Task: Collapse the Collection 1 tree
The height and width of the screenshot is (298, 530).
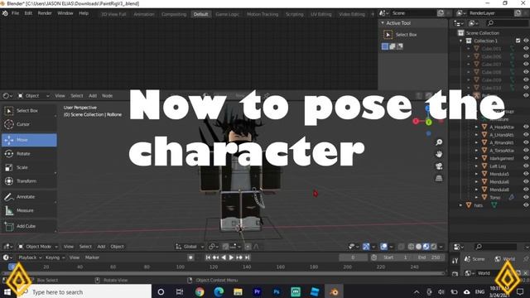Action: 460,41
